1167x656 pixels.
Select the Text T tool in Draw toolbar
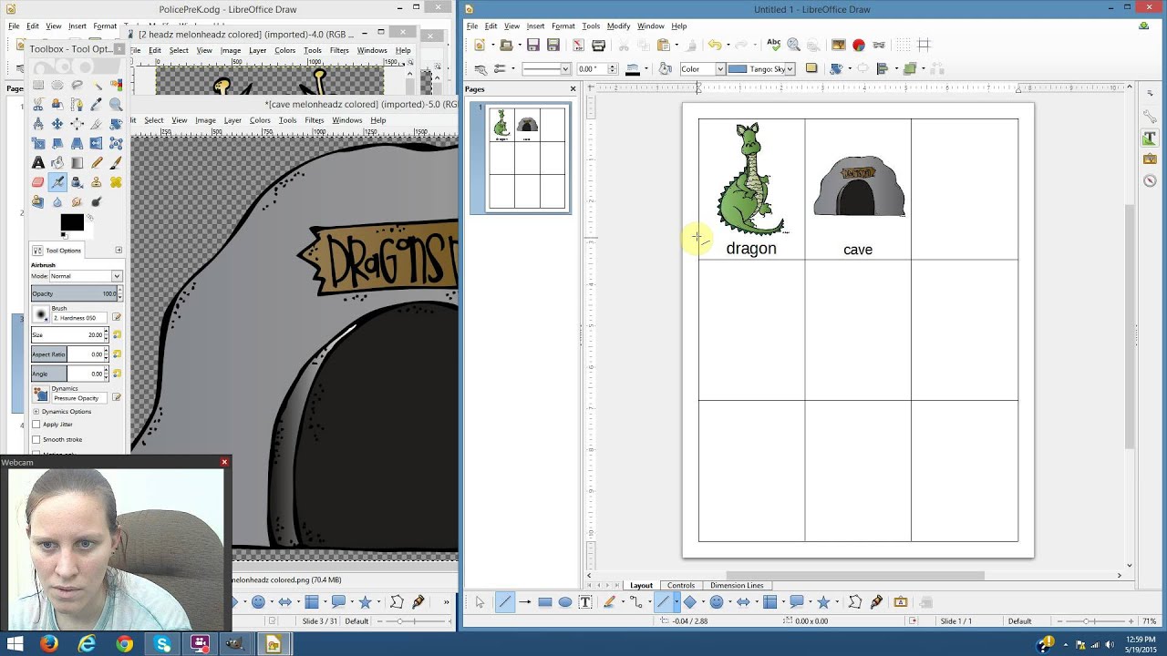pyautogui.click(x=585, y=602)
